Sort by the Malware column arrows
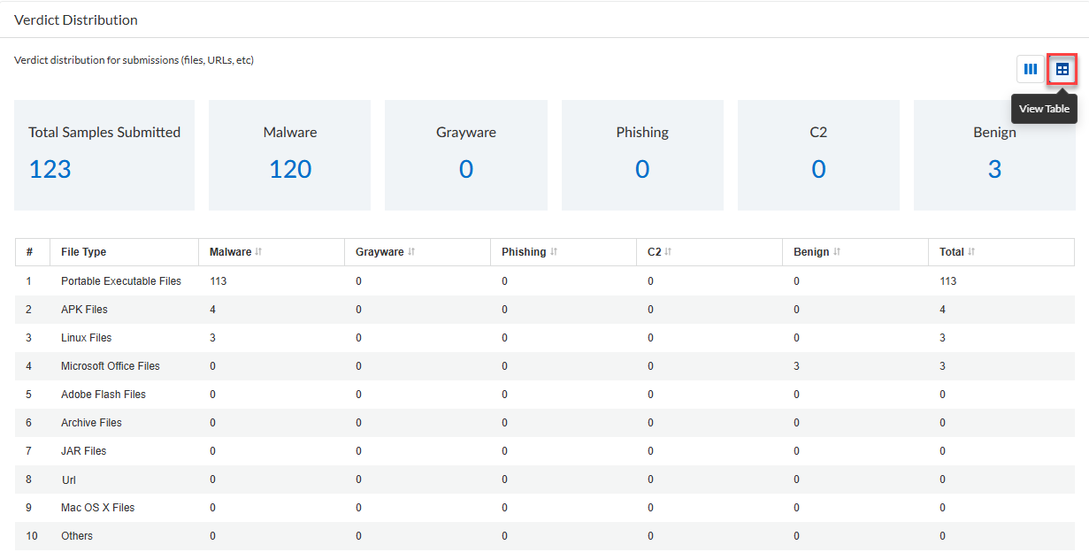 (258, 252)
